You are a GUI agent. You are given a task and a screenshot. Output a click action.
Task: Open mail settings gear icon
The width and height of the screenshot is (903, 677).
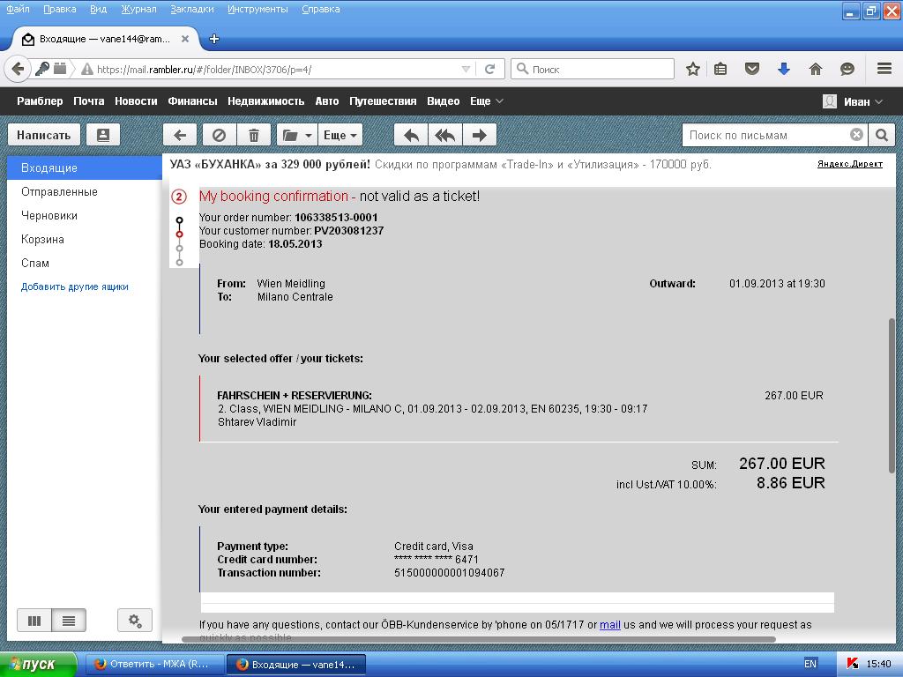[x=135, y=621]
